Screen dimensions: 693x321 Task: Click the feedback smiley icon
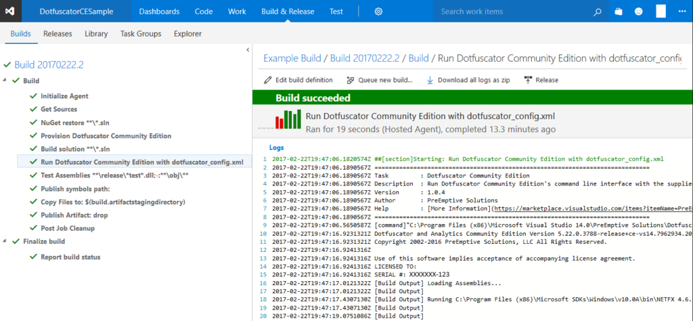point(639,12)
